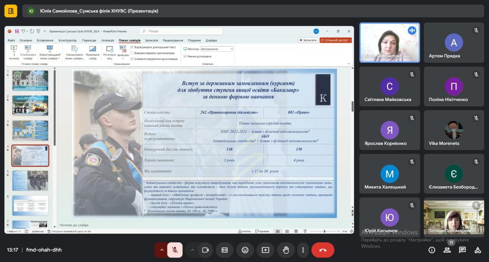Show the participants list

coord(447,250)
